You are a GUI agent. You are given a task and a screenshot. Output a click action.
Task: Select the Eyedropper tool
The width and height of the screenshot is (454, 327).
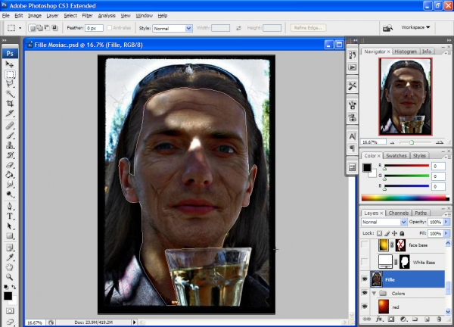tap(10, 257)
